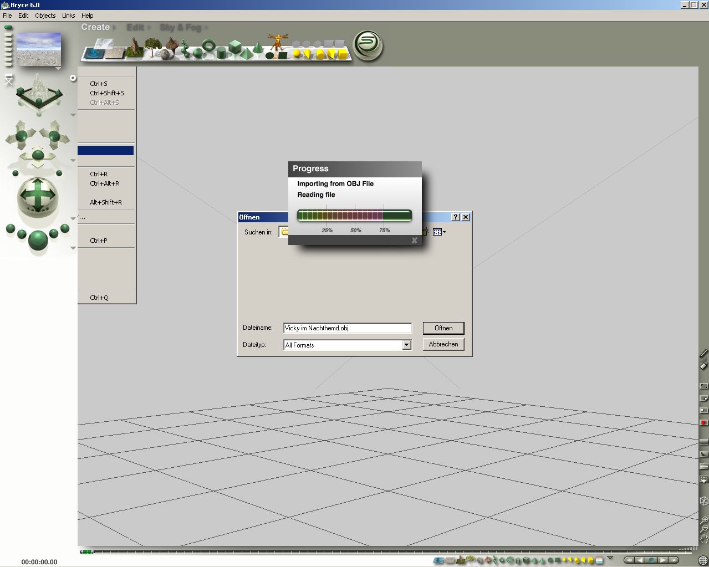
Task: Click the timeline green start marker
Action: 86,552
